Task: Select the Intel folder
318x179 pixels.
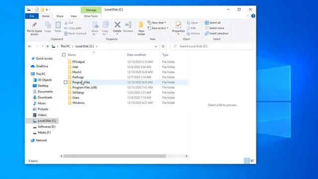Action: click(75, 67)
